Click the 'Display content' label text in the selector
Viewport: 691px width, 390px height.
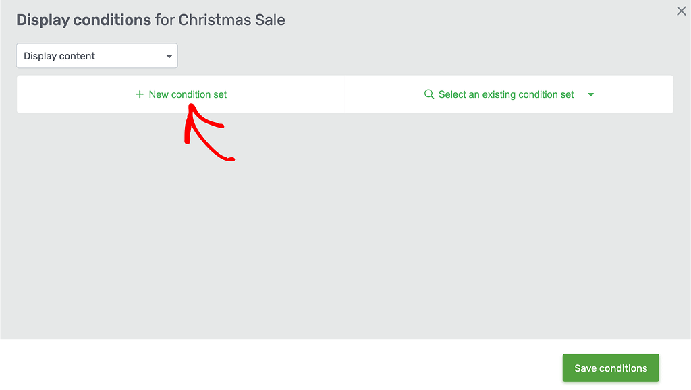[59, 56]
